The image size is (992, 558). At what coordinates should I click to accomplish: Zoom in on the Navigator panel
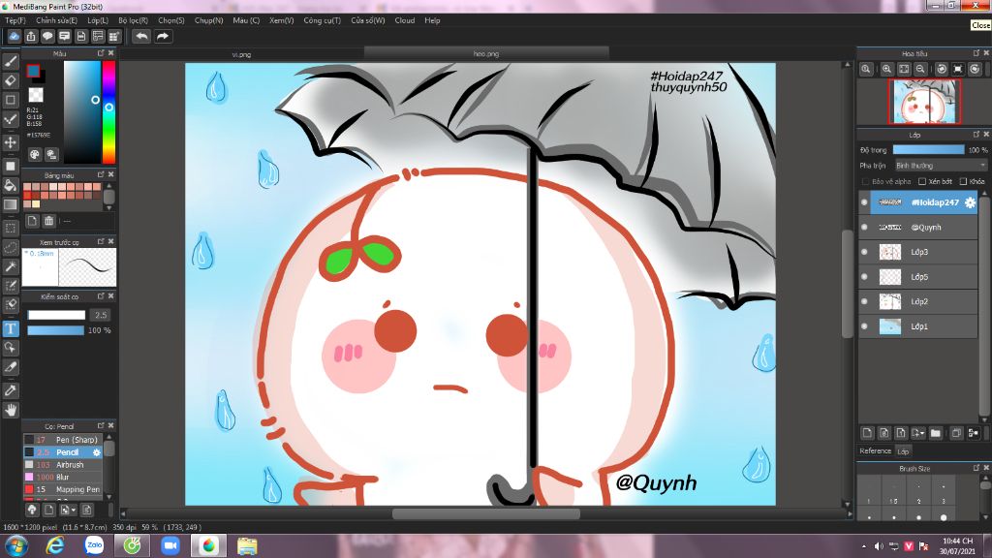[887, 69]
